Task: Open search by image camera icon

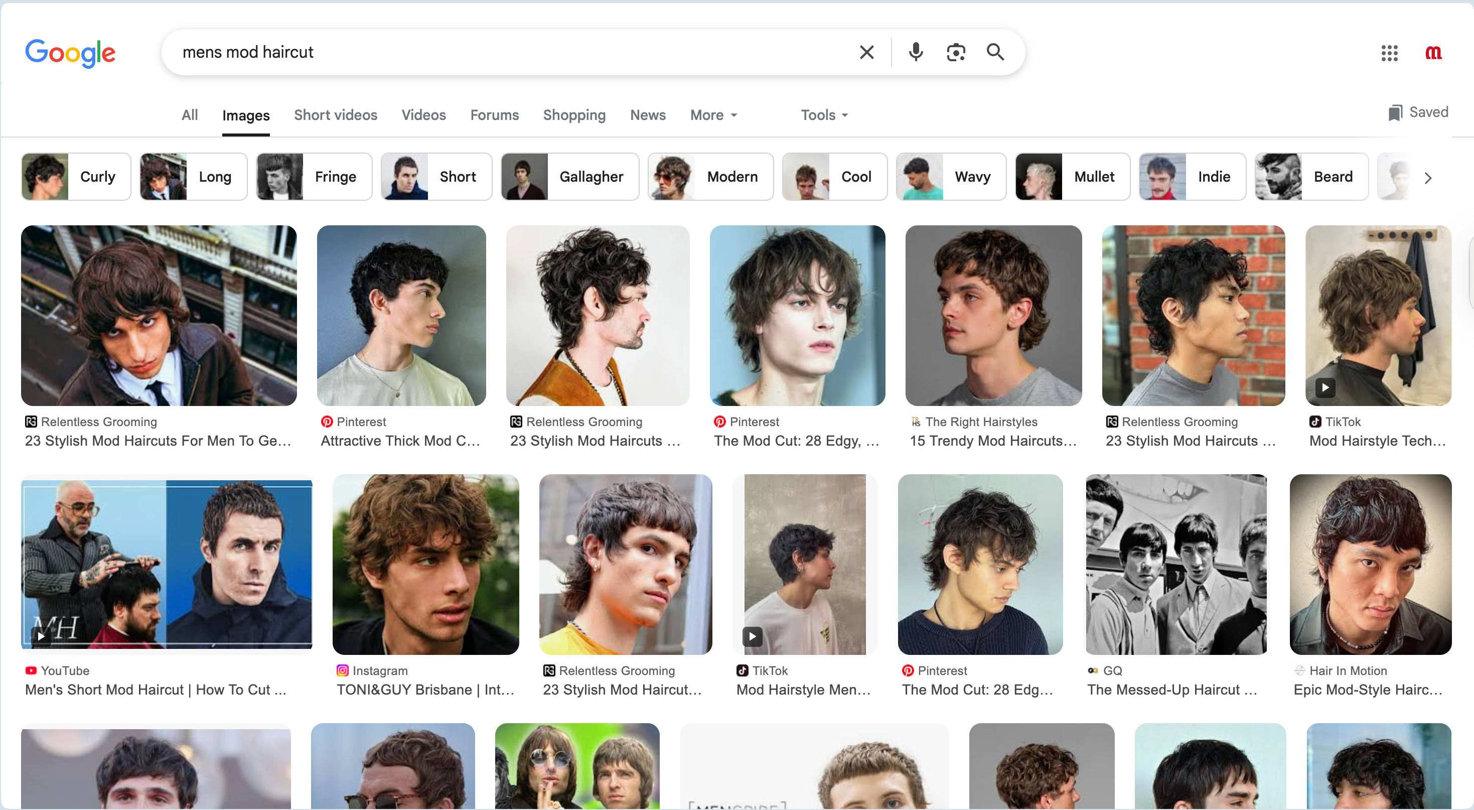Action: click(x=956, y=52)
